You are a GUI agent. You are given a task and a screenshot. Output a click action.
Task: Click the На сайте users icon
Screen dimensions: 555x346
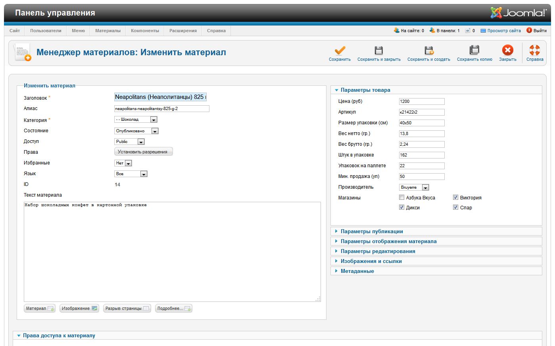tap(397, 30)
